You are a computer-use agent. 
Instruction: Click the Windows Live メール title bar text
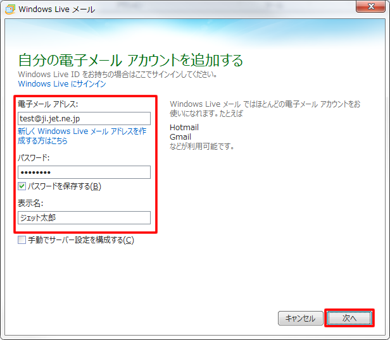[57, 9]
